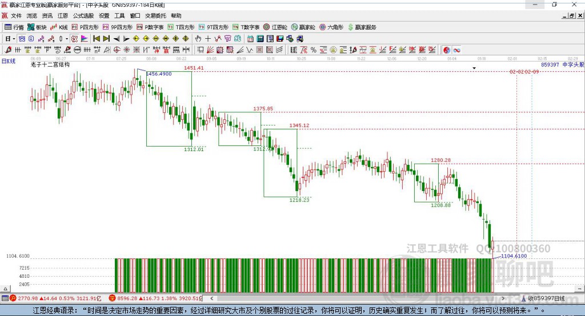Viewport: 585px width, 316px height.
Task: Open the candlestick style dropdown arrow
Action: pyautogui.click(x=67, y=39)
